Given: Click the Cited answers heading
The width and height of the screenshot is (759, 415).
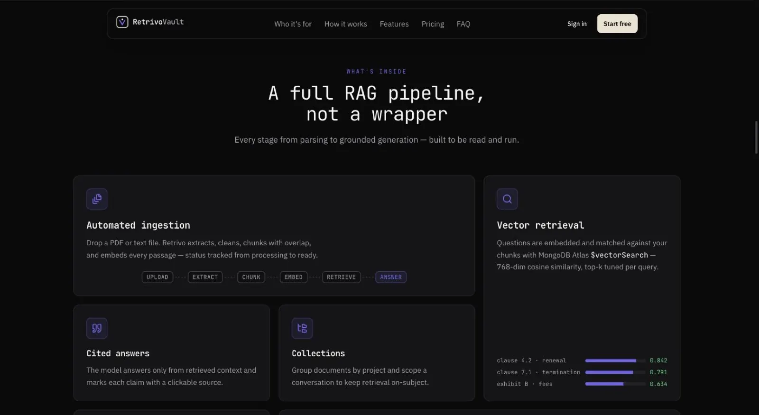Looking at the screenshot, I should [x=118, y=353].
